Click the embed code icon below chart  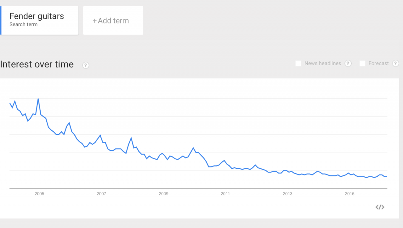(380, 207)
